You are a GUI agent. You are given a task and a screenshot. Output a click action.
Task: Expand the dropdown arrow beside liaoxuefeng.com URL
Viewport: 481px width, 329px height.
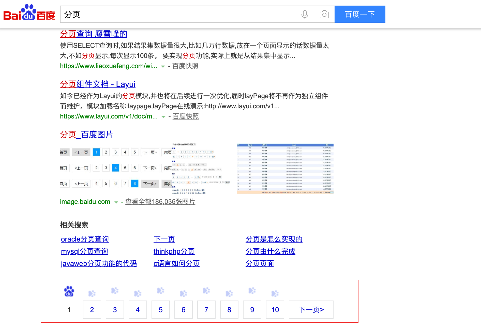click(163, 66)
